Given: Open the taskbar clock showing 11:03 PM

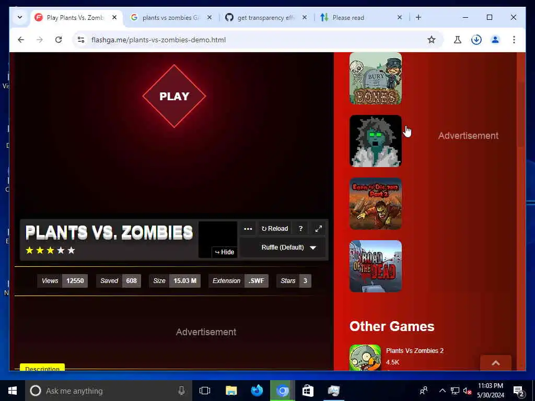Looking at the screenshot, I should coord(490,391).
